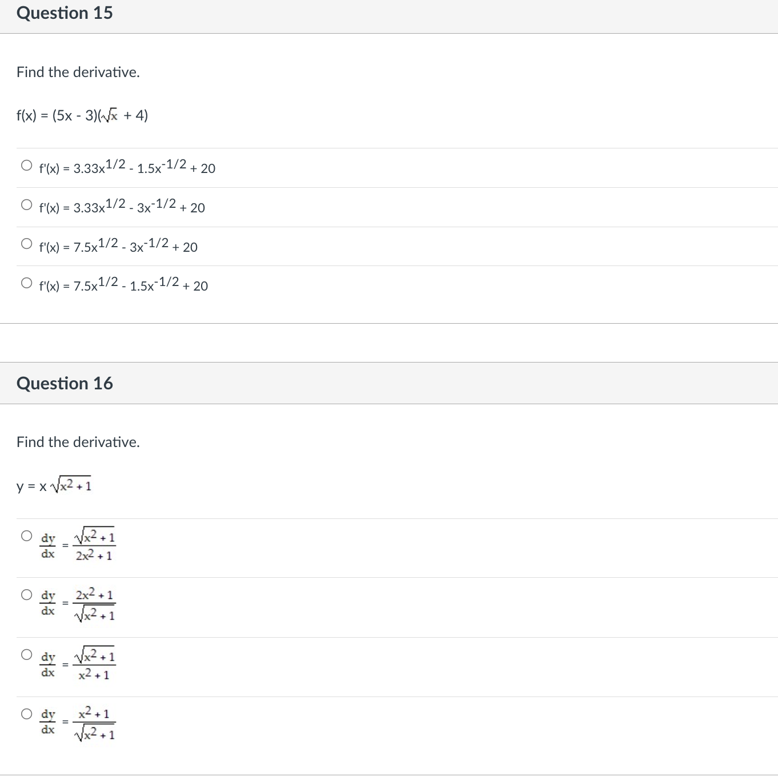Click Find the derivative text under Question 16
The width and height of the screenshot is (778, 781).
pyautogui.click(x=78, y=441)
